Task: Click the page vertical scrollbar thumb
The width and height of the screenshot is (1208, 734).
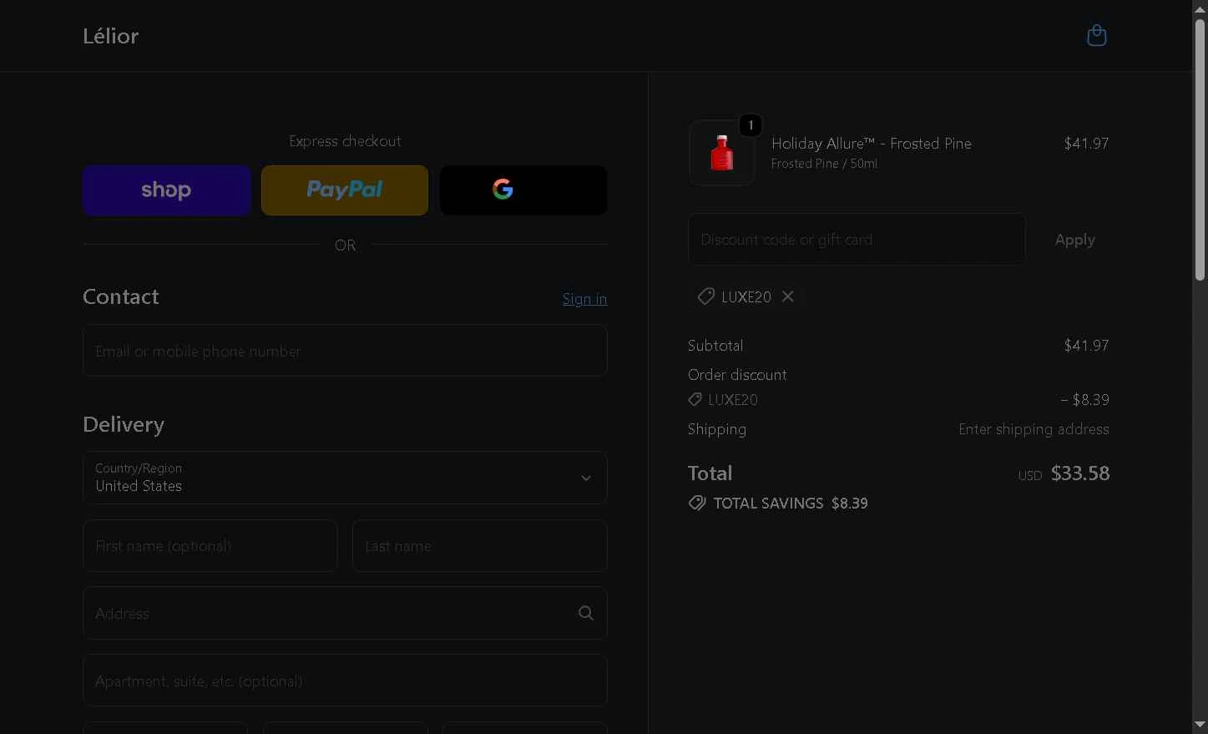Action: pyautogui.click(x=1200, y=150)
